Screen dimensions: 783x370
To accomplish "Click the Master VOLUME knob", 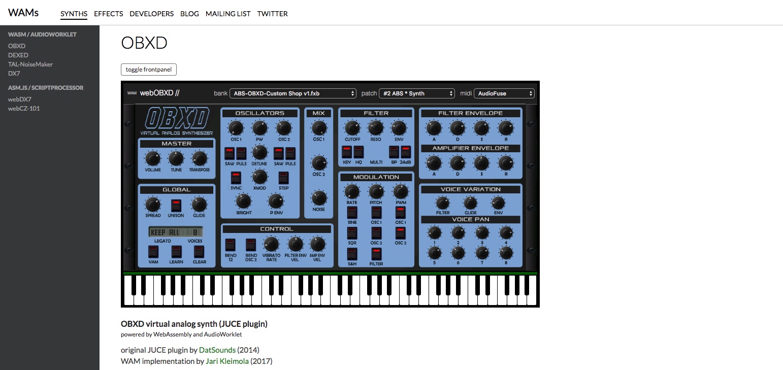I will coord(152,159).
